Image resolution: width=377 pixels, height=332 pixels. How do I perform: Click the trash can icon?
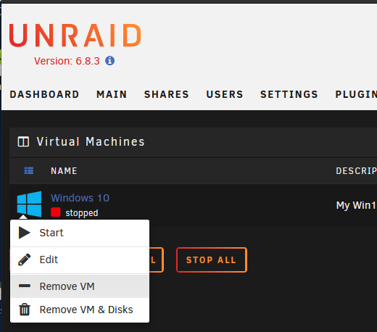[x=25, y=310]
